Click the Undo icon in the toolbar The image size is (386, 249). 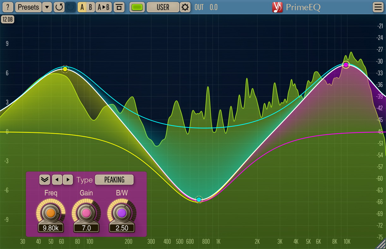pos(59,7)
